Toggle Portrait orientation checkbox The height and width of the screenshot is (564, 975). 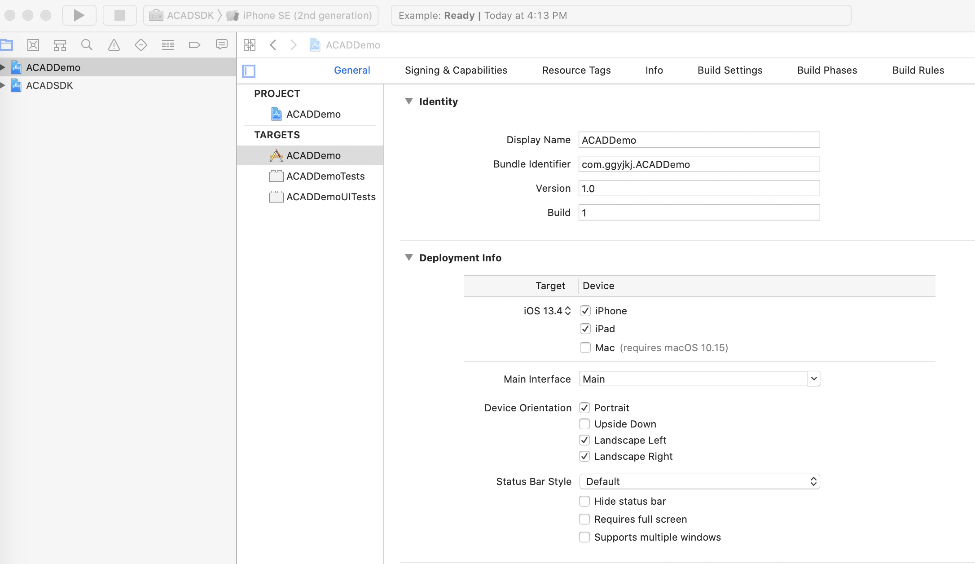pyautogui.click(x=584, y=408)
